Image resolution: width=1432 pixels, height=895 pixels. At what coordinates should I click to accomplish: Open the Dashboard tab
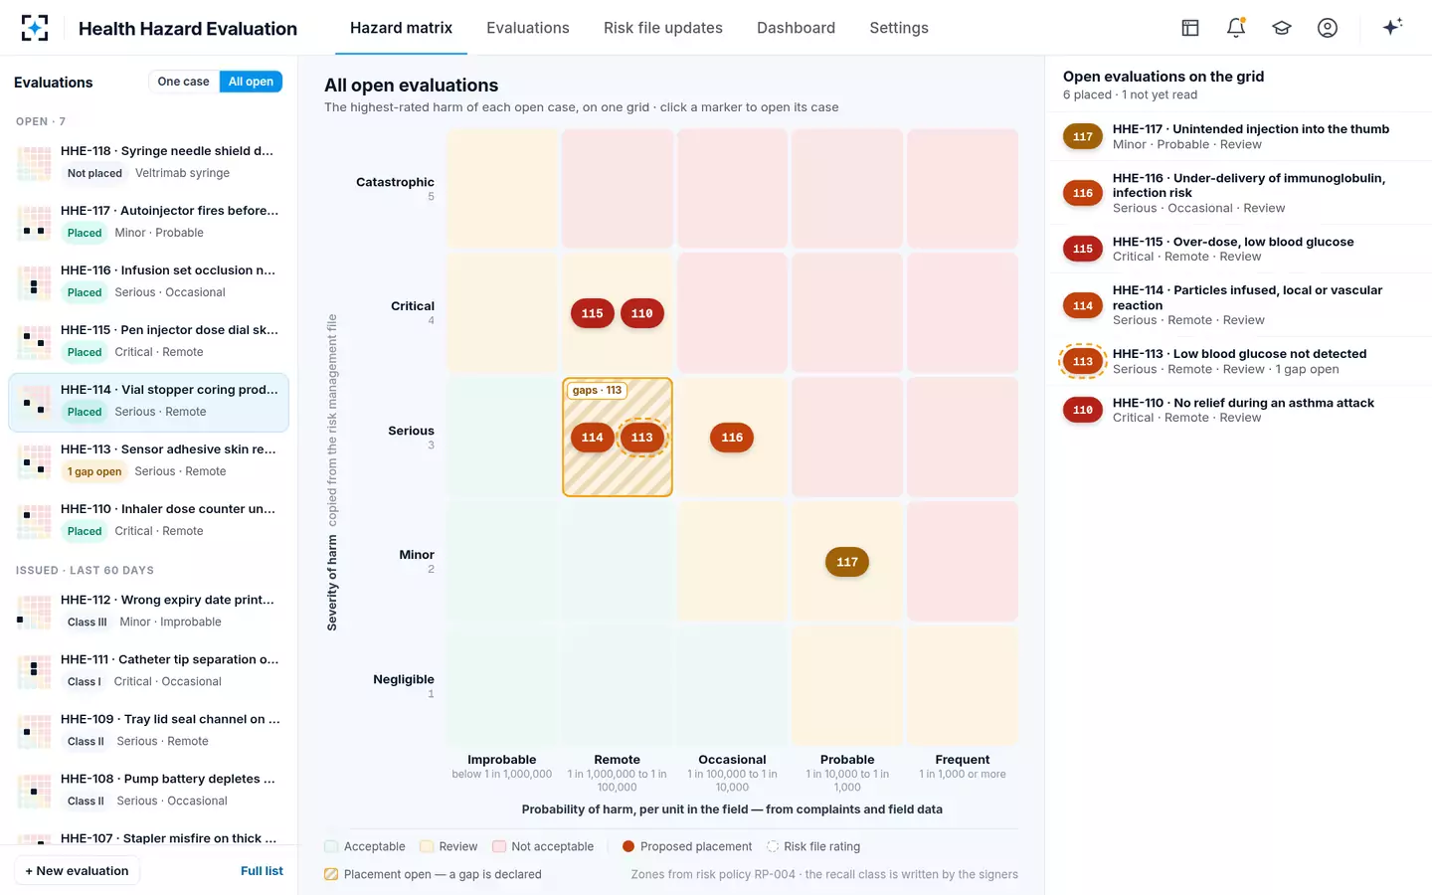tap(796, 28)
